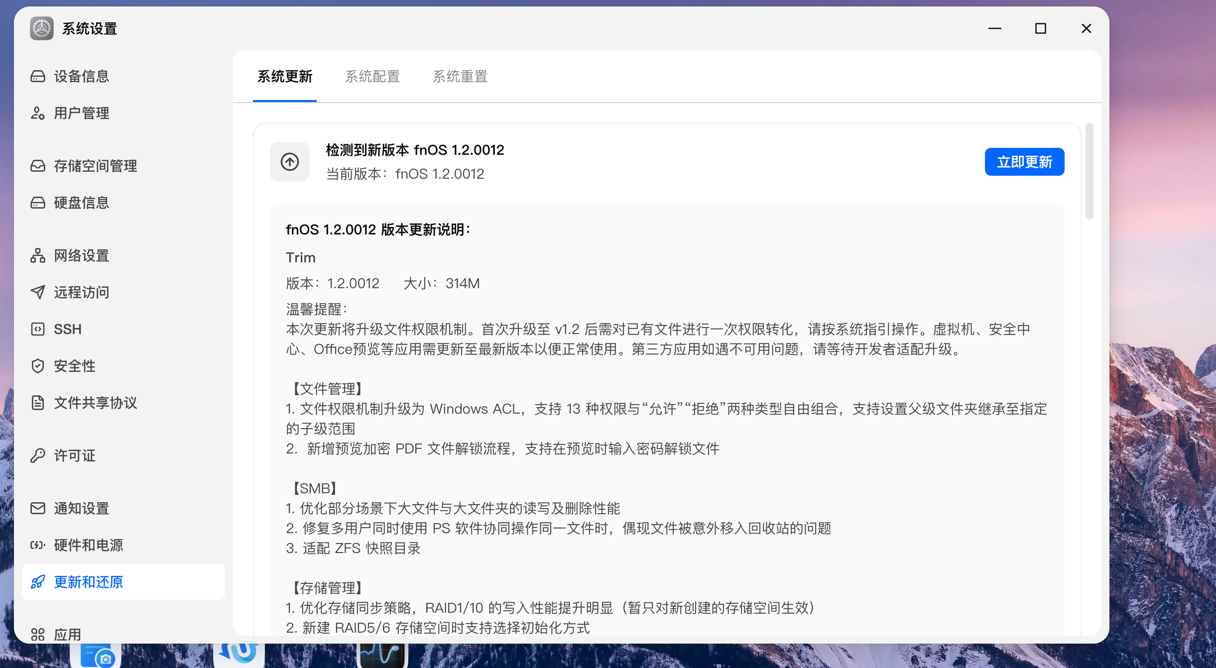Click the fnOS 1.2.0012 版本更新说明 title
1216x668 pixels.
(378, 229)
